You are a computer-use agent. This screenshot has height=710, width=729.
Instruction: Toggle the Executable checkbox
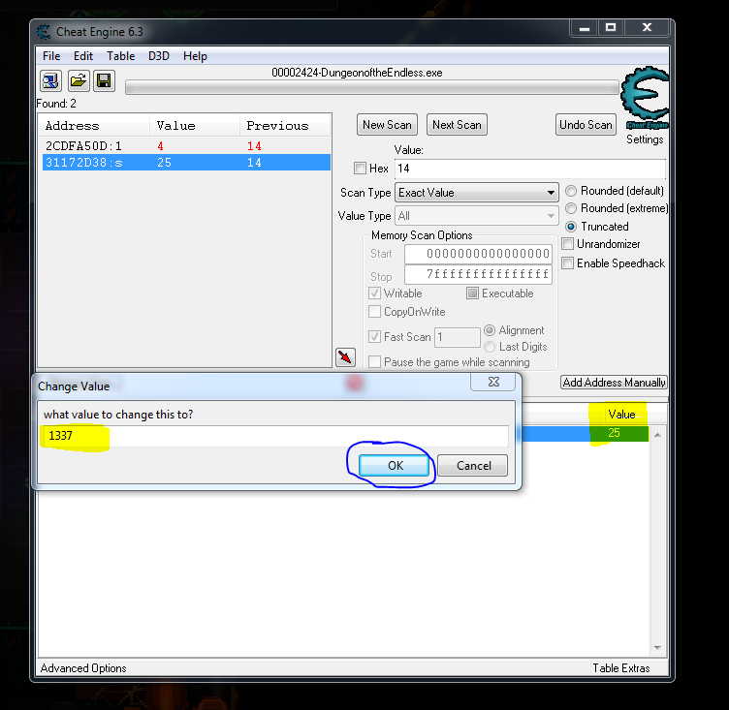pos(472,293)
